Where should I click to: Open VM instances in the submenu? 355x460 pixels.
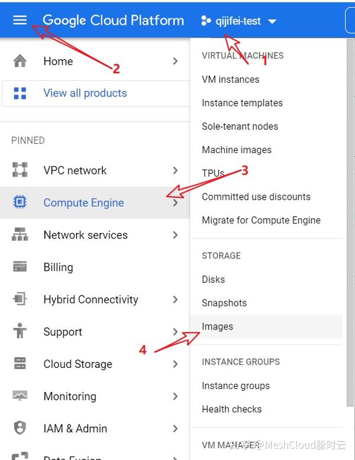click(x=231, y=79)
